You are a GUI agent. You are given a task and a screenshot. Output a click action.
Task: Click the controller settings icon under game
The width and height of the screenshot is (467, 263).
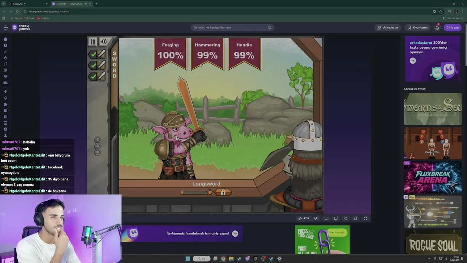[x=346, y=218]
